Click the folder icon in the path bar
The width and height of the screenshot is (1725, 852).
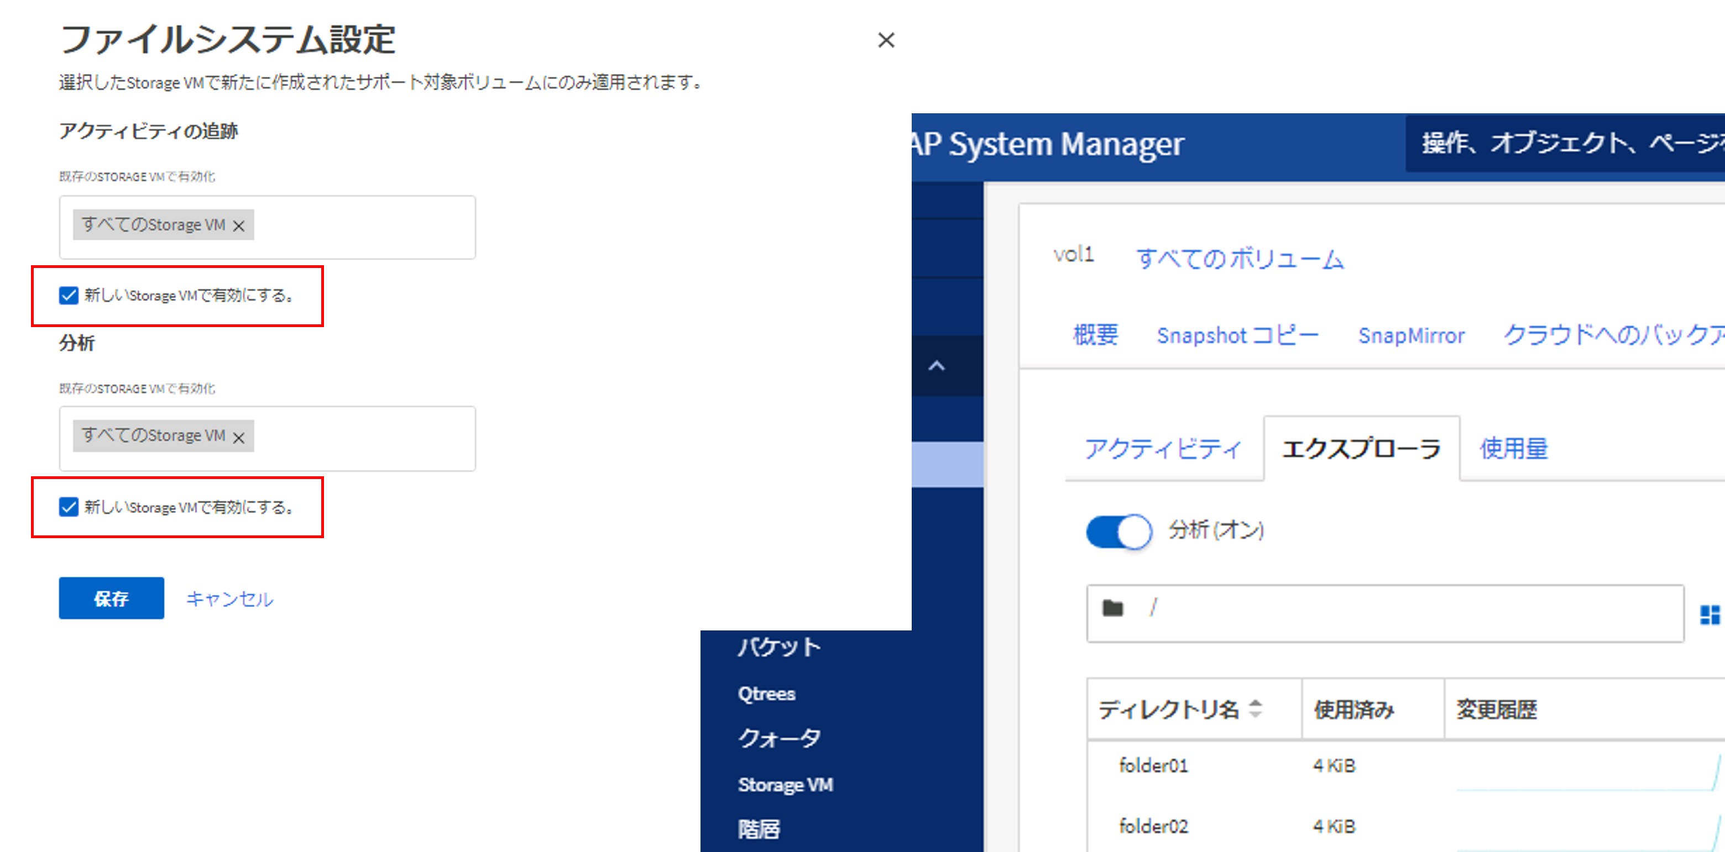1112,608
